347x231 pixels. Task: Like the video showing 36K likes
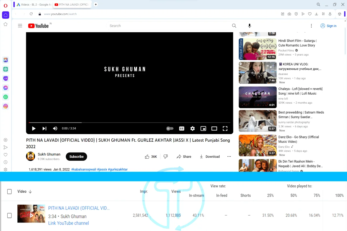click(x=151, y=157)
